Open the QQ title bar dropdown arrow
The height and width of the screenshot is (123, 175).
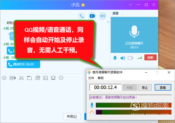(x=130, y=5)
